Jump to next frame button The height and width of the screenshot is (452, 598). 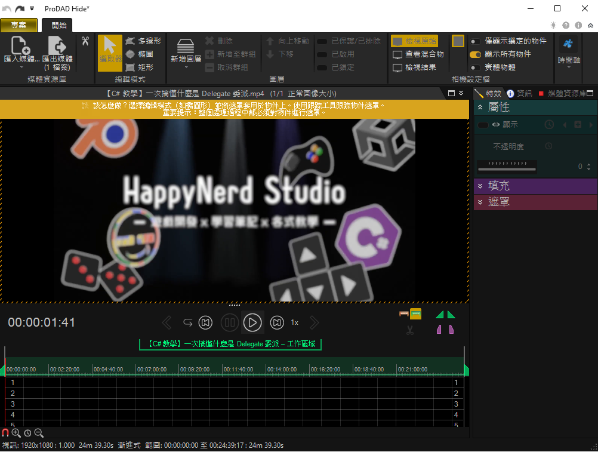(277, 322)
